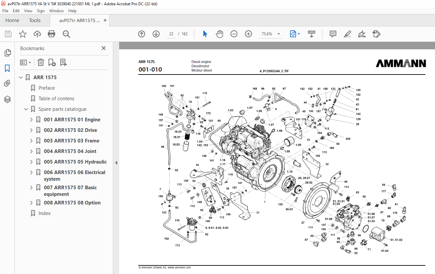The image size is (435, 274).
Task: Close the avP07tr ARR1575 document tab
Action: click(105, 20)
